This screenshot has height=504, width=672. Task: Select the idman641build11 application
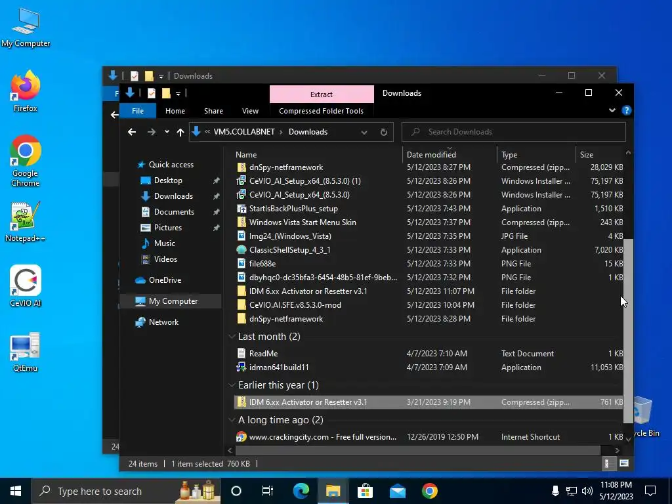point(429,367)
